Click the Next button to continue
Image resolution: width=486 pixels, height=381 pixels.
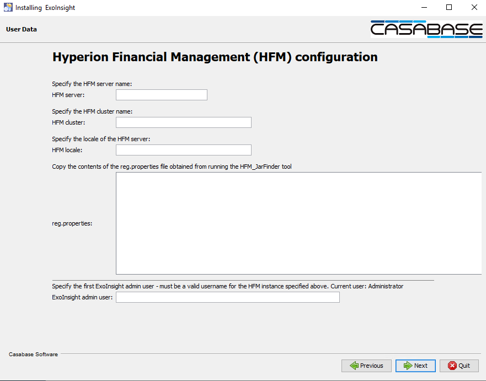(415, 366)
